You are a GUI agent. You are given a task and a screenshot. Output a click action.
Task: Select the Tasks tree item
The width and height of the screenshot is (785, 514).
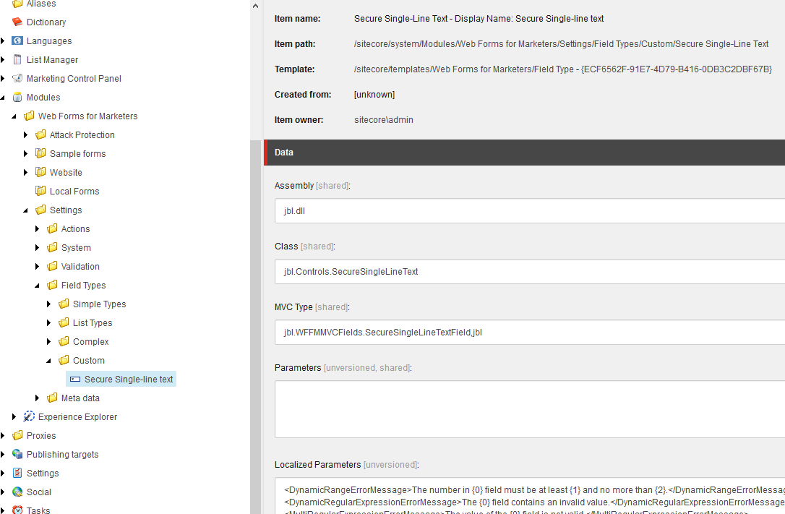[38, 510]
